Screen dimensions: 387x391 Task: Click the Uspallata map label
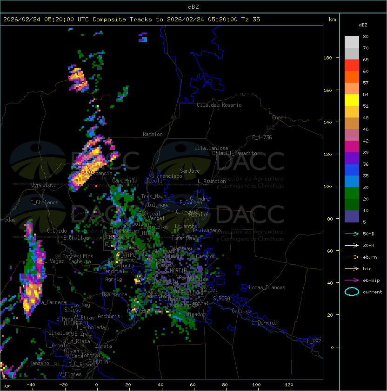(x=44, y=185)
